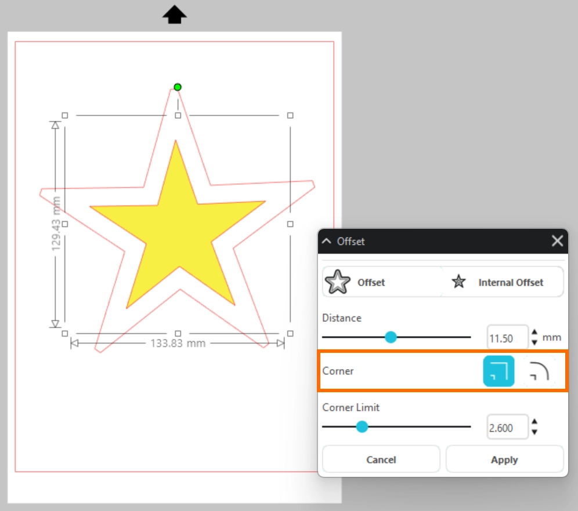Select the sharp corner style icon
This screenshot has height=511, width=578.
point(498,371)
